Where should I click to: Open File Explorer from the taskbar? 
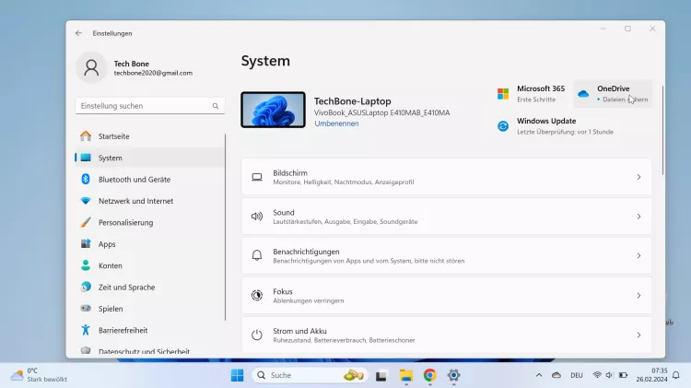pos(406,375)
